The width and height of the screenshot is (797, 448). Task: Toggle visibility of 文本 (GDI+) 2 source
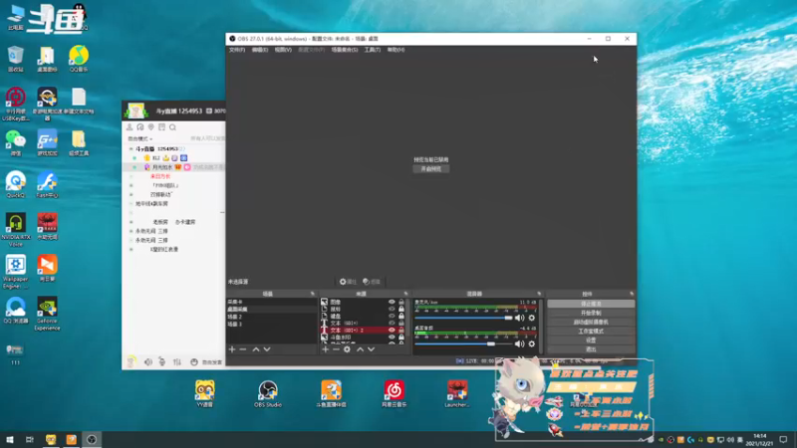point(392,331)
